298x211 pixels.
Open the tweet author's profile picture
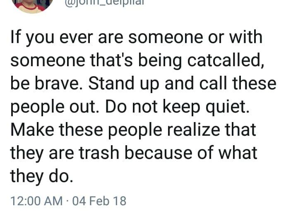tap(33, 6)
